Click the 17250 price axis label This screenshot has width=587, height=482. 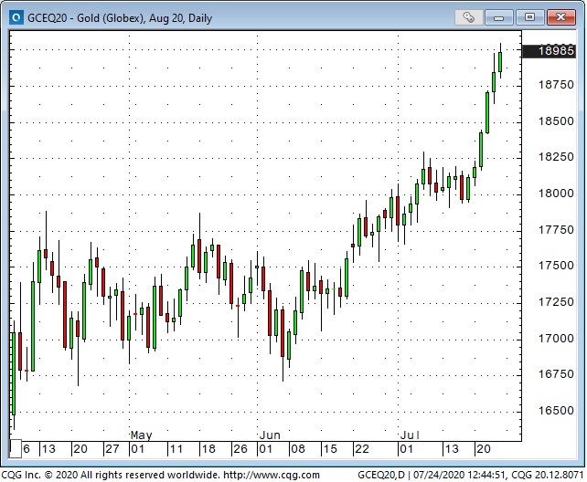pos(556,302)
